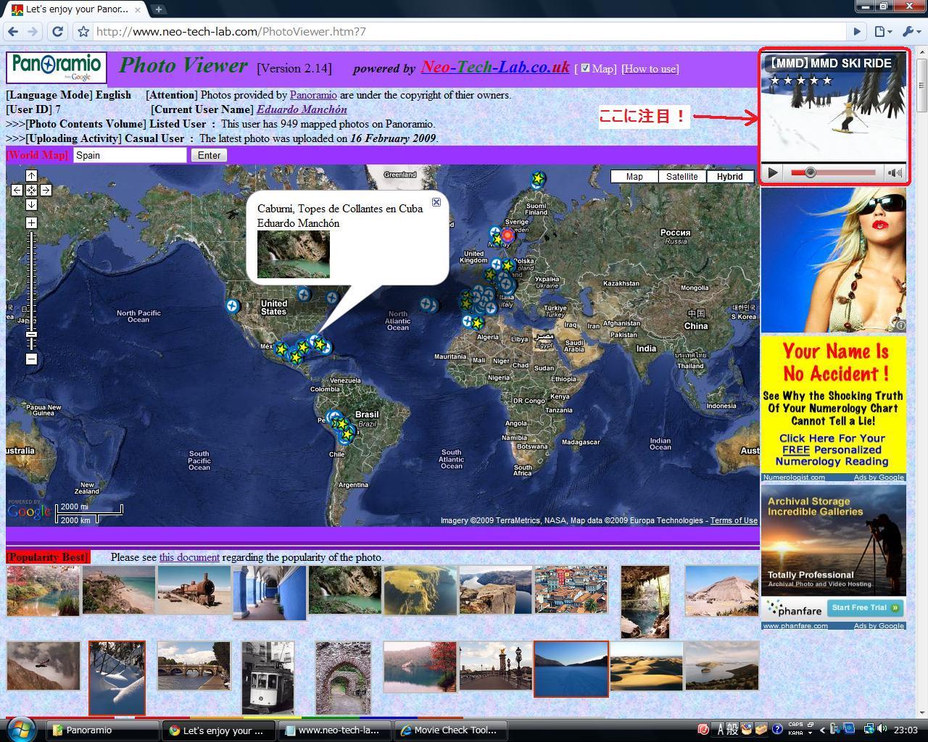
Task: Open the steam locomotive photo thumbnail
Action: pos(194,591)
